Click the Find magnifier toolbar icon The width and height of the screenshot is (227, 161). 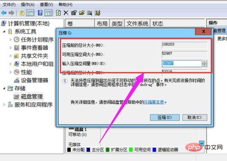(x=90, y=13)
